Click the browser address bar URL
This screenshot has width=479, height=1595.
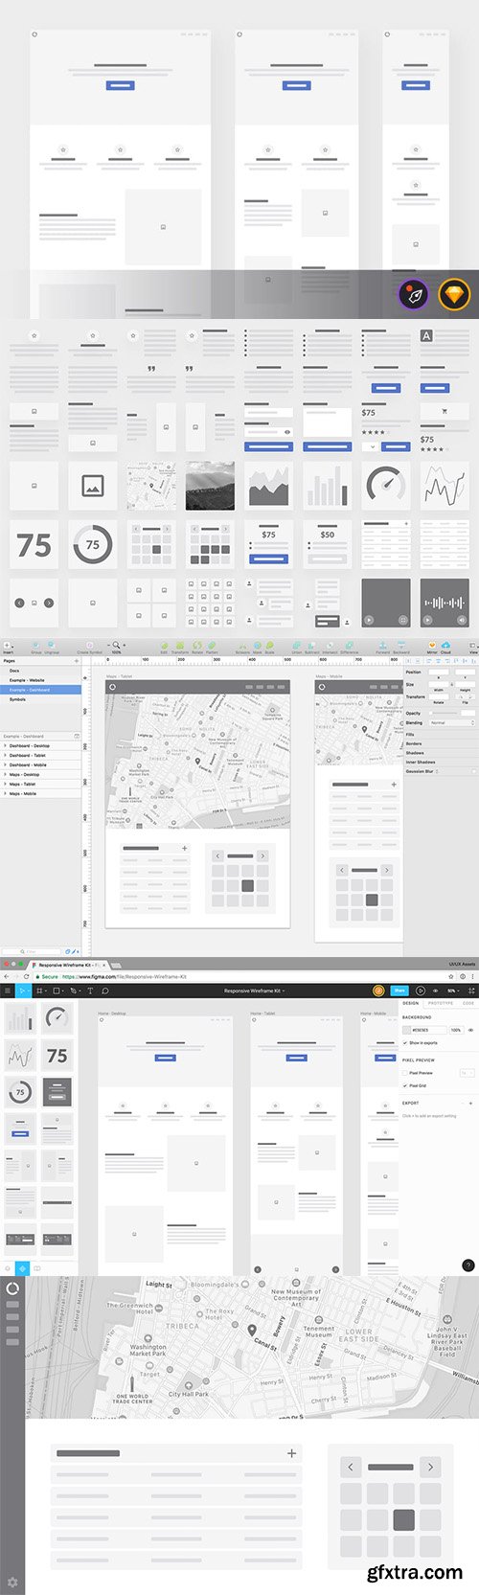click(x=125, y=976)
